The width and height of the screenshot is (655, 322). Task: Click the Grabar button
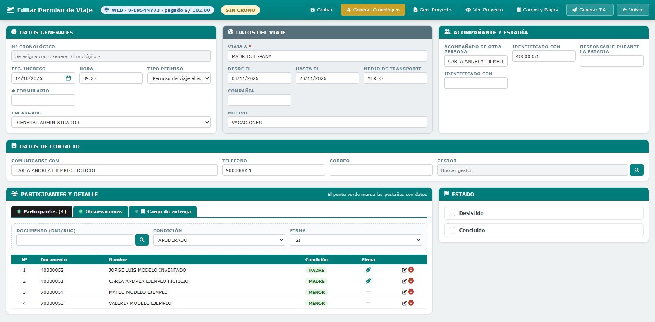321,10
